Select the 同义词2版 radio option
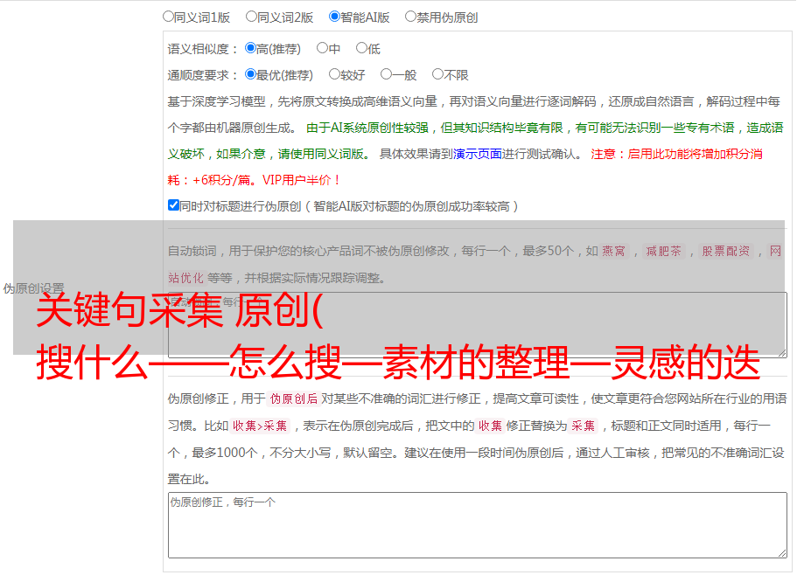Screen dimensions: 797x575 tap(251, 17)
